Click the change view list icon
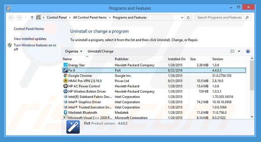261x142 pixels. click(232, 51)
